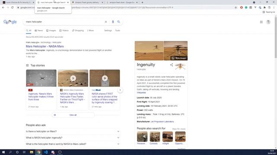Screen dimensions: 277x155
Task: View more related searches in the panel
Action: (179, 129)
